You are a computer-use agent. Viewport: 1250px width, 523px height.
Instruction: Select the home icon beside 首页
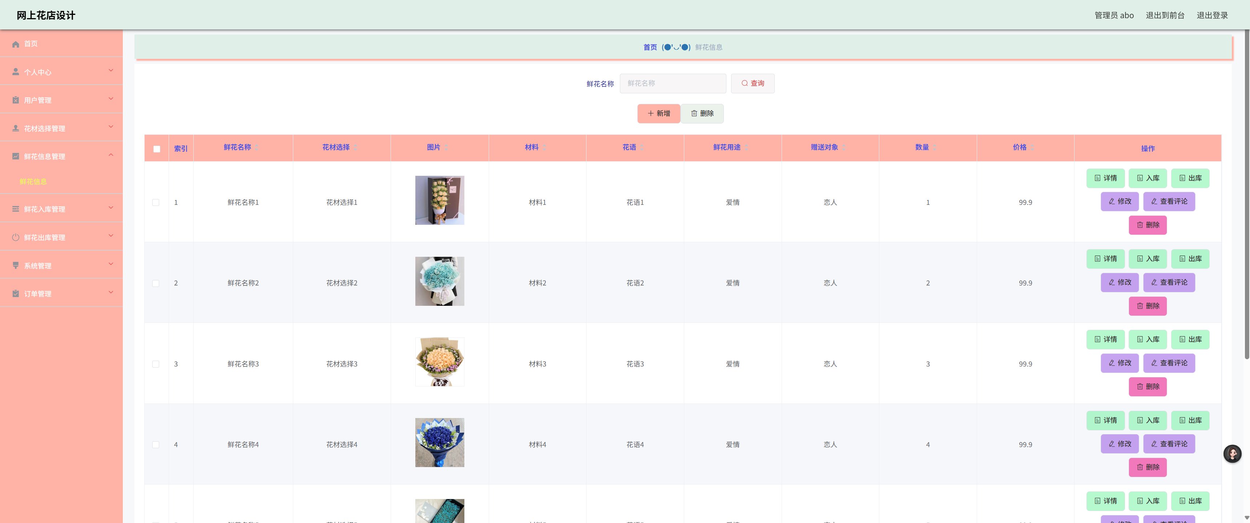pyautogui.click(x=15, y=44)
